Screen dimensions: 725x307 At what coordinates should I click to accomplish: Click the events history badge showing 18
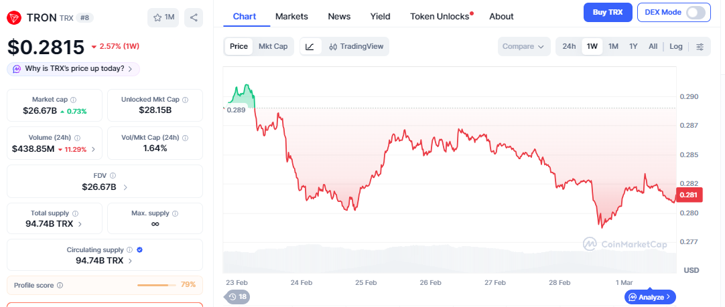click(x=237, y=296)
